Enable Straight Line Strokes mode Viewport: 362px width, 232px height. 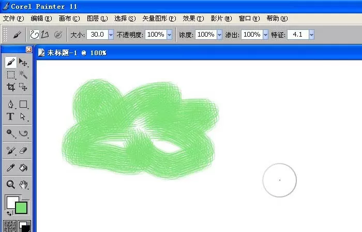45,35
